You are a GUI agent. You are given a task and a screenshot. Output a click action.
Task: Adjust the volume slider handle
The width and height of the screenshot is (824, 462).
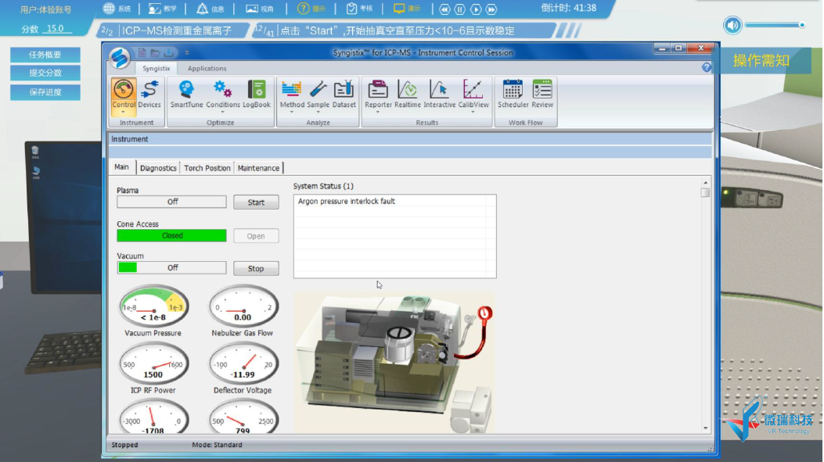tap(802, 25)
